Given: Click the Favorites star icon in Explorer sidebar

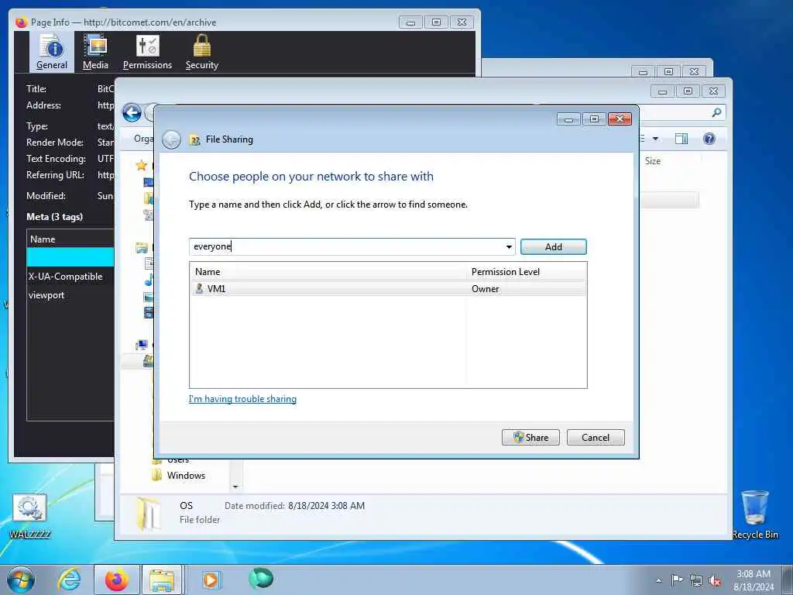Looking at the screenshot, I should [142, 165].
